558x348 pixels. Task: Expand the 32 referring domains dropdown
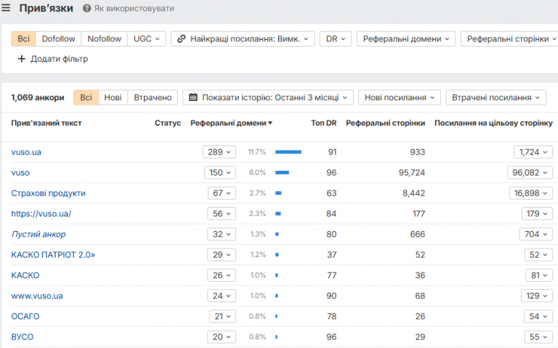[222, 235]
